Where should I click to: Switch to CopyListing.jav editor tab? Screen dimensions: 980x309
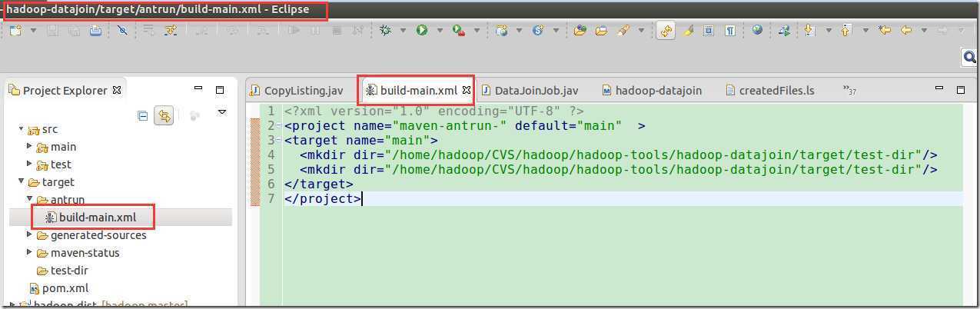[304, 91]
